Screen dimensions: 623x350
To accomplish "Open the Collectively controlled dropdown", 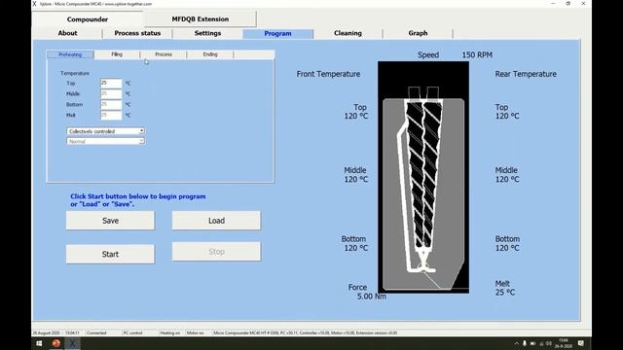I will (106, 131).
